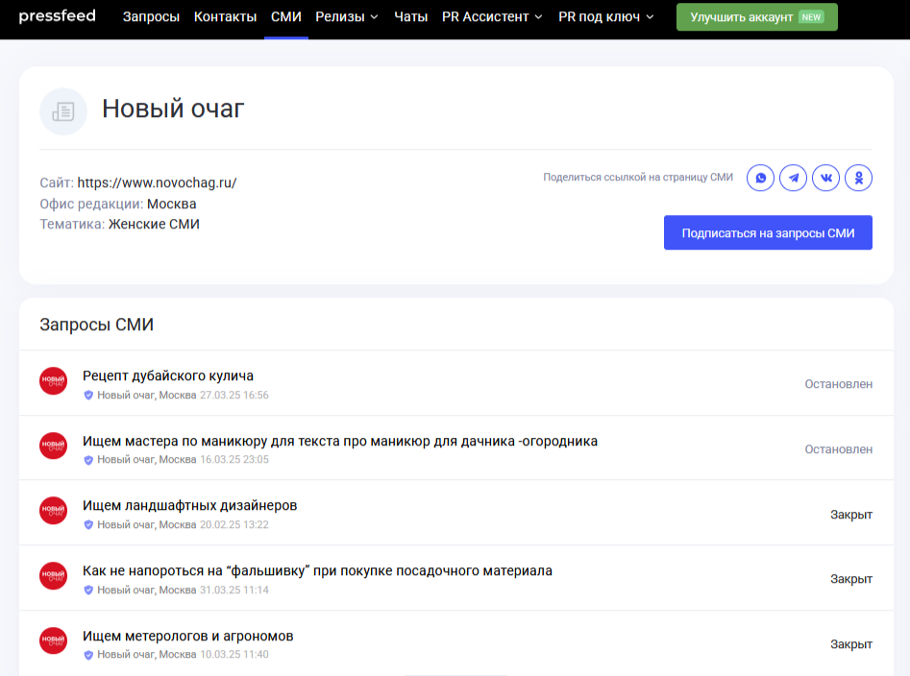This screenshot has width=910, height=676.
Task: Open request about фальшивку при покупке посадочного материала
Action: [x=317, y=571]
